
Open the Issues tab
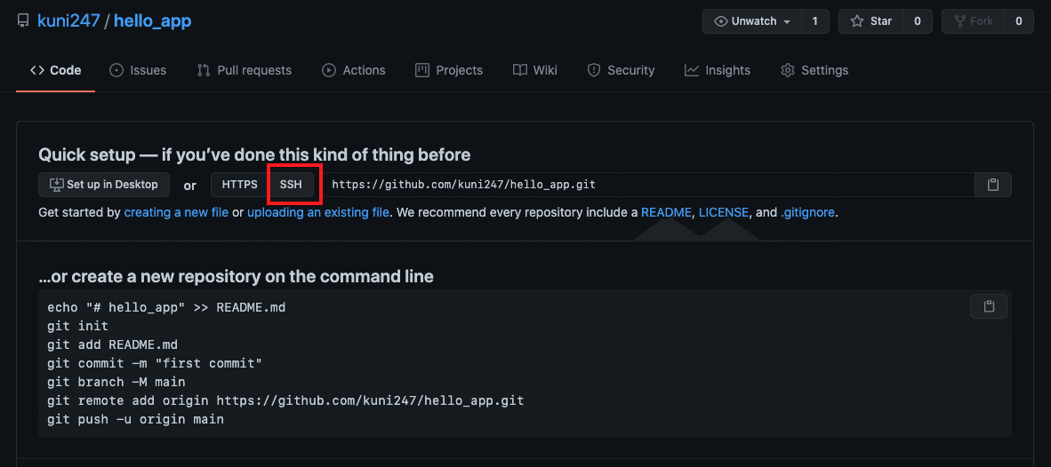tap(138, 70)
